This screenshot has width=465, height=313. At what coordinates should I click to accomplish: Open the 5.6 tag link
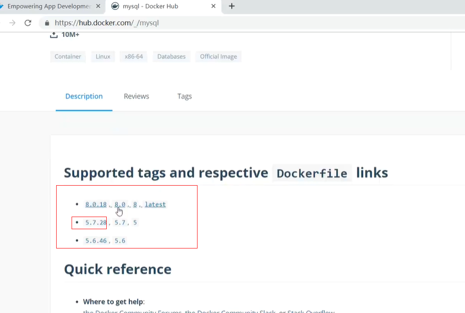point(120,241)
